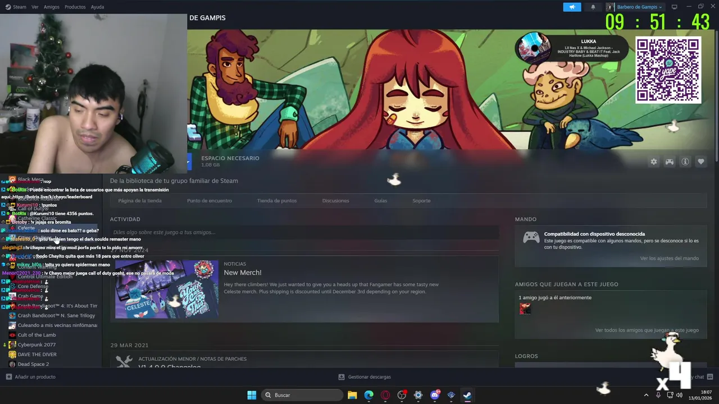Screen dimensions: 719x404
Task: Open the Steam menu
Action: 16,7
